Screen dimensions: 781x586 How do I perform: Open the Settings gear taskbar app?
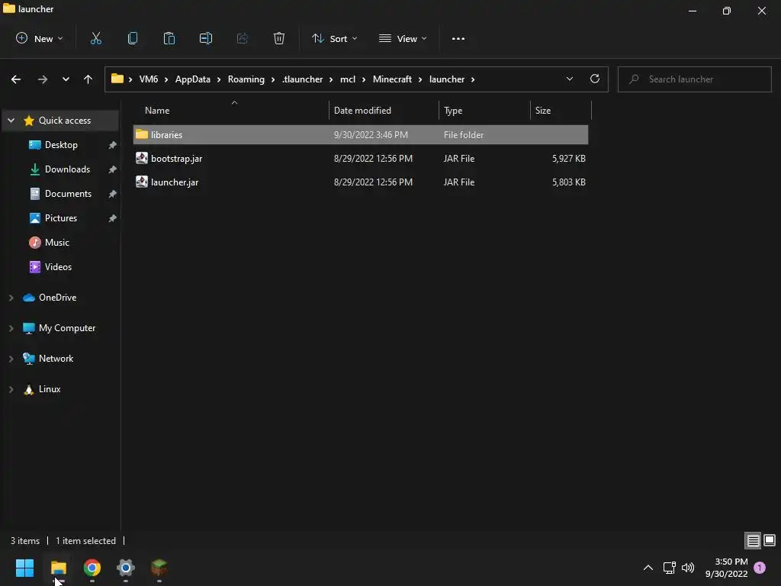click(126, 568)
